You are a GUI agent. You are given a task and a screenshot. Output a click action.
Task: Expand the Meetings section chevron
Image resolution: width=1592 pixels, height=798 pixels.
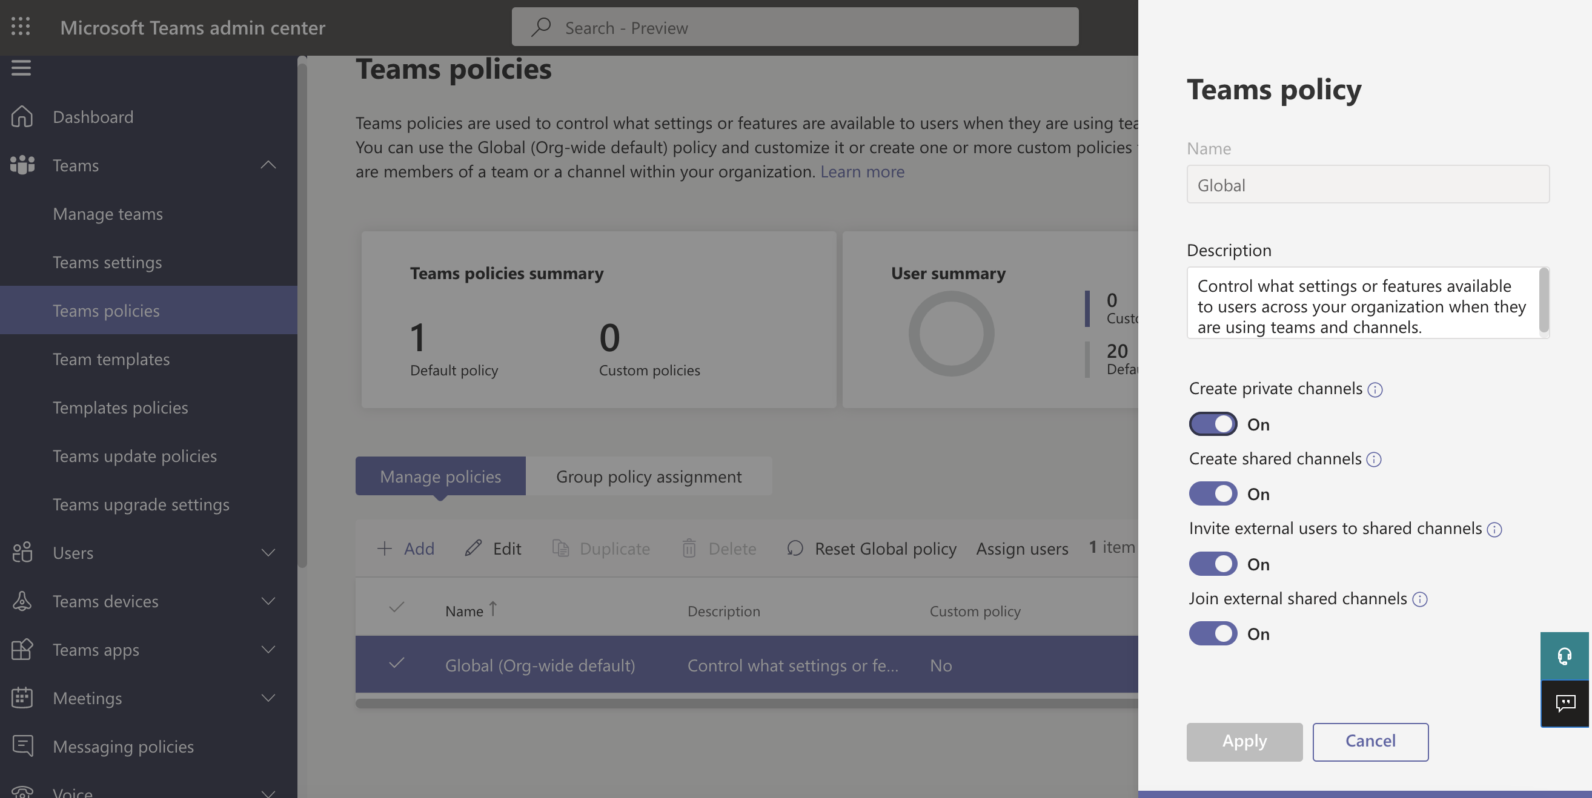(268, 697)
